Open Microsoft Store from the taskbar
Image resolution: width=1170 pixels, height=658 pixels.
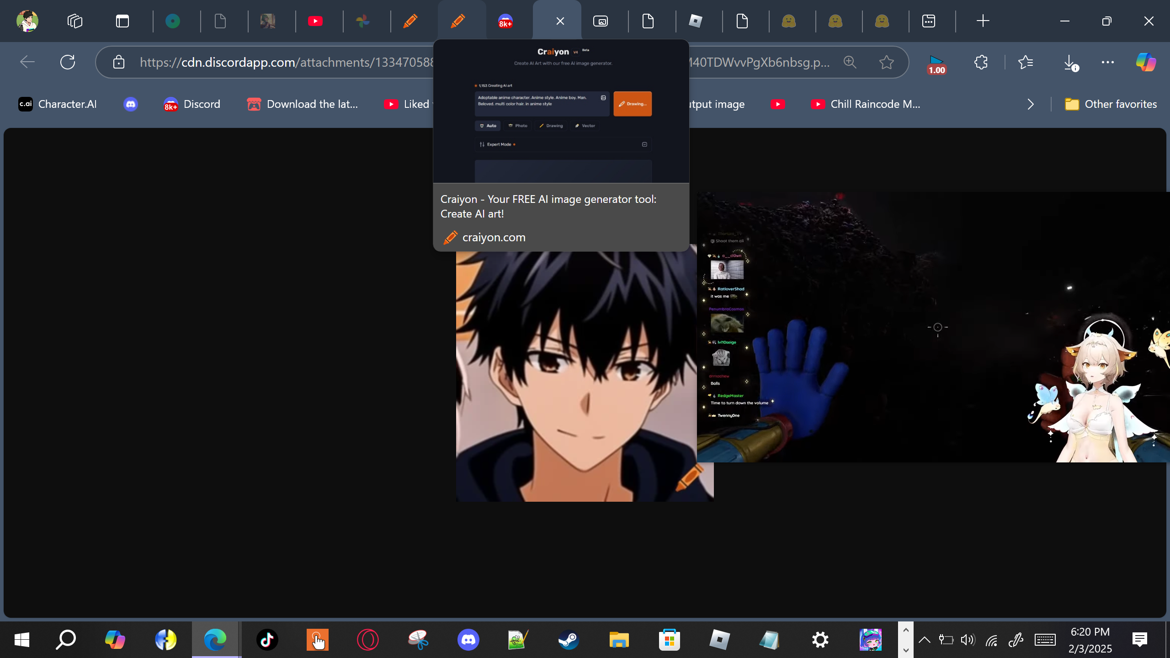669,640
